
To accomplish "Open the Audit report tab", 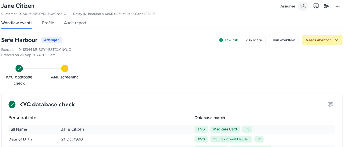I will point(75,23).
